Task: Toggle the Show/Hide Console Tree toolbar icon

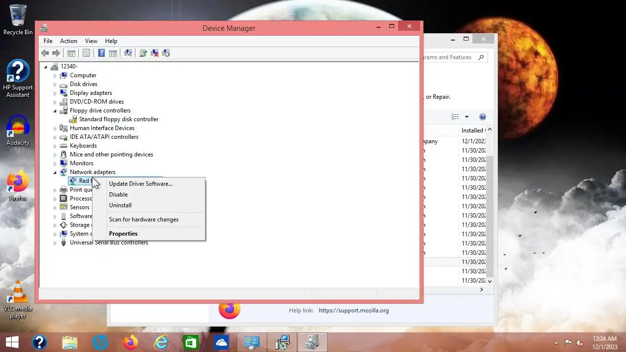Action: (x=71, y=53)
